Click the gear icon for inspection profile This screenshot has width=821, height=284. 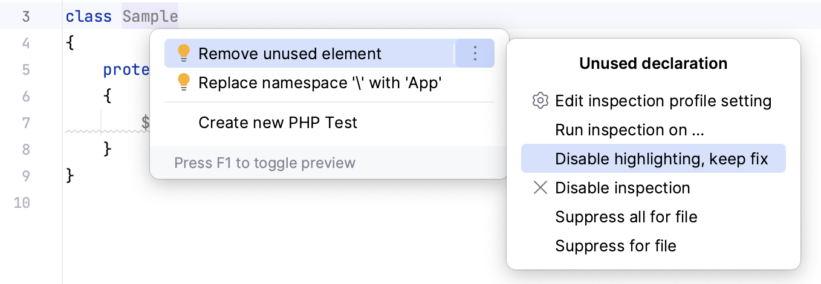click(x=539, y=101)
